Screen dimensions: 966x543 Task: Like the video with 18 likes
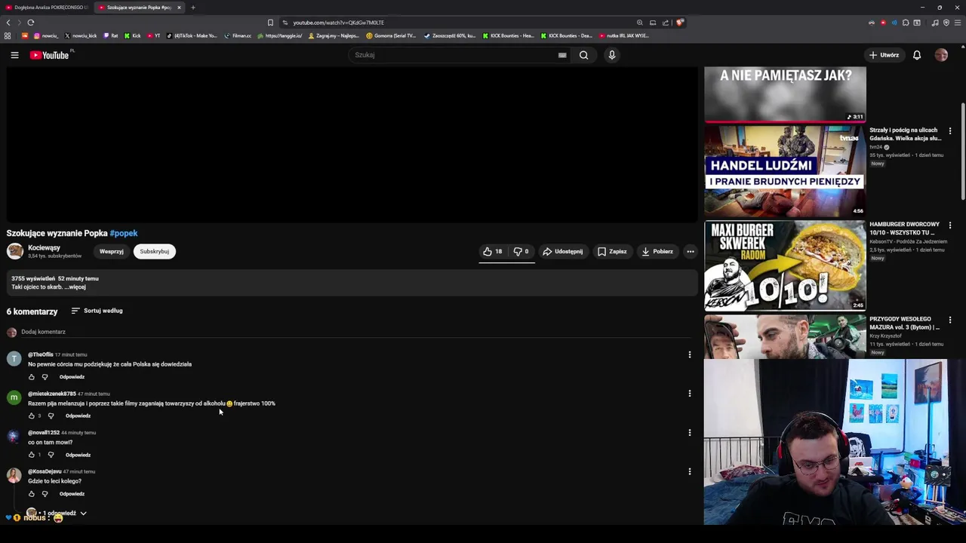(x=493, y=251)
